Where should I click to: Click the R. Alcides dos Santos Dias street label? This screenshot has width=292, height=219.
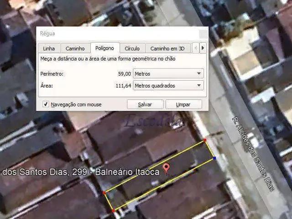254,154
